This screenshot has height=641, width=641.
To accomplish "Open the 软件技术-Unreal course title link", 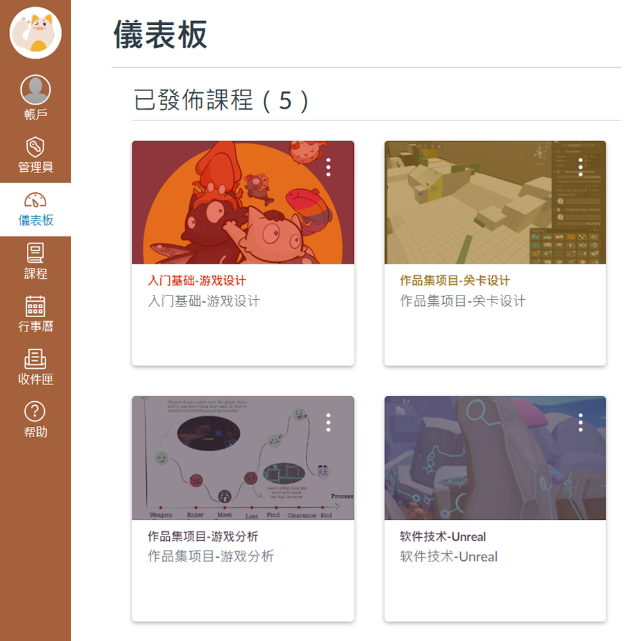I will 443,537.
